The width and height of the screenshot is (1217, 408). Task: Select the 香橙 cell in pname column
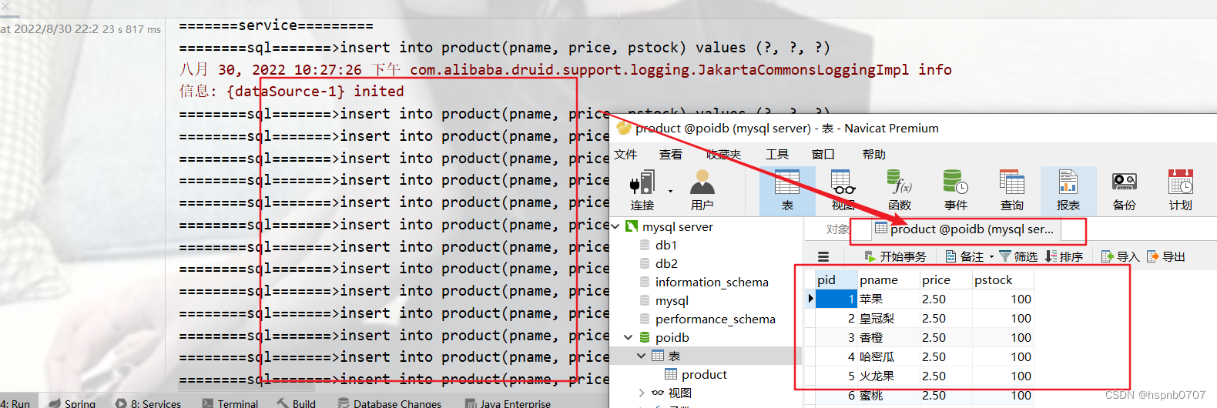coord(888,337)
